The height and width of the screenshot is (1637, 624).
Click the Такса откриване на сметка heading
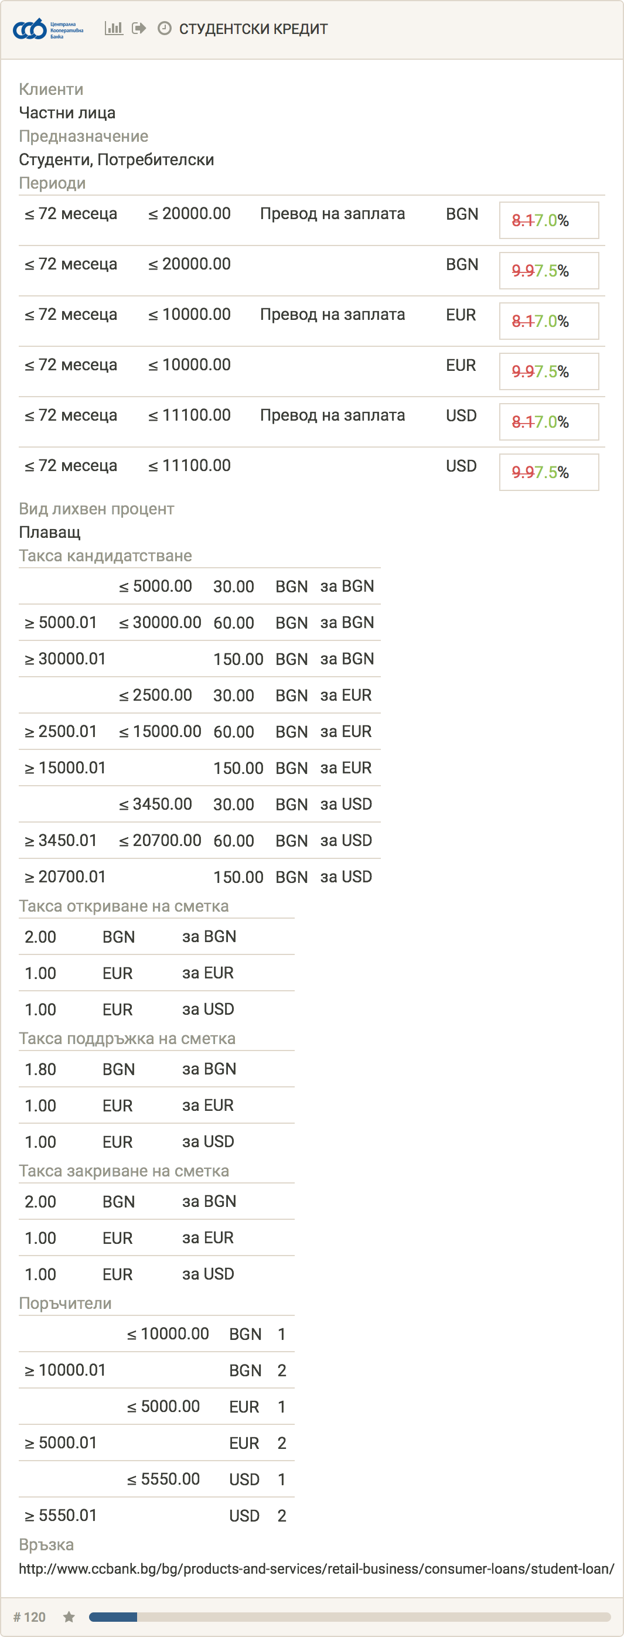click(x=124, y=906)
